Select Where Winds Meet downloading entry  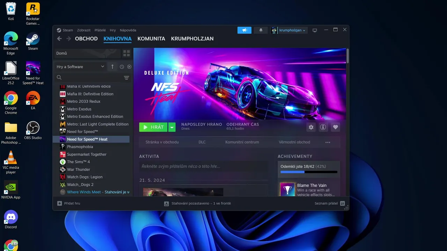pos(91,192)
